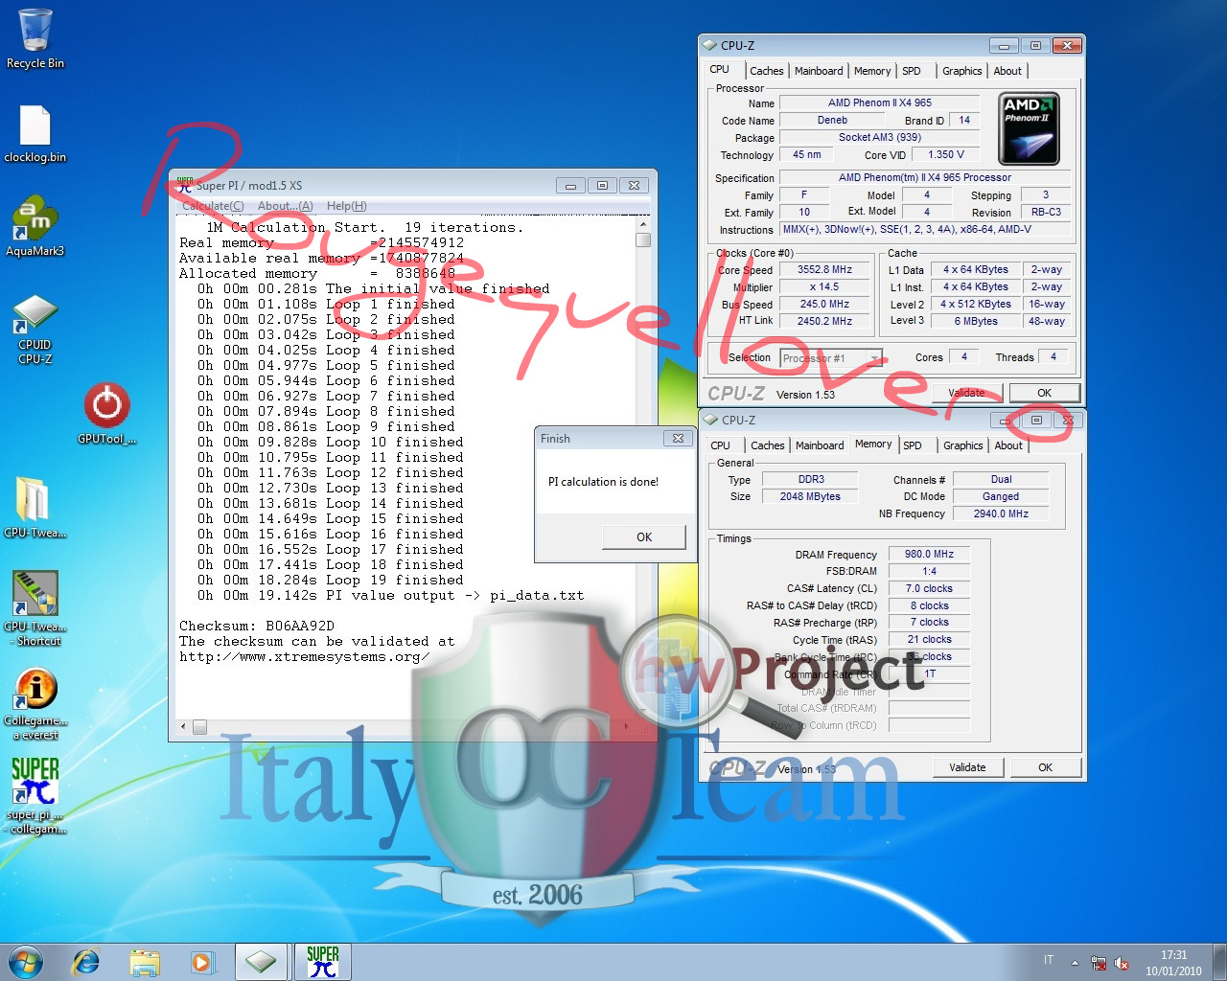Open About menu in Super PI

click(x=285, y=206)
